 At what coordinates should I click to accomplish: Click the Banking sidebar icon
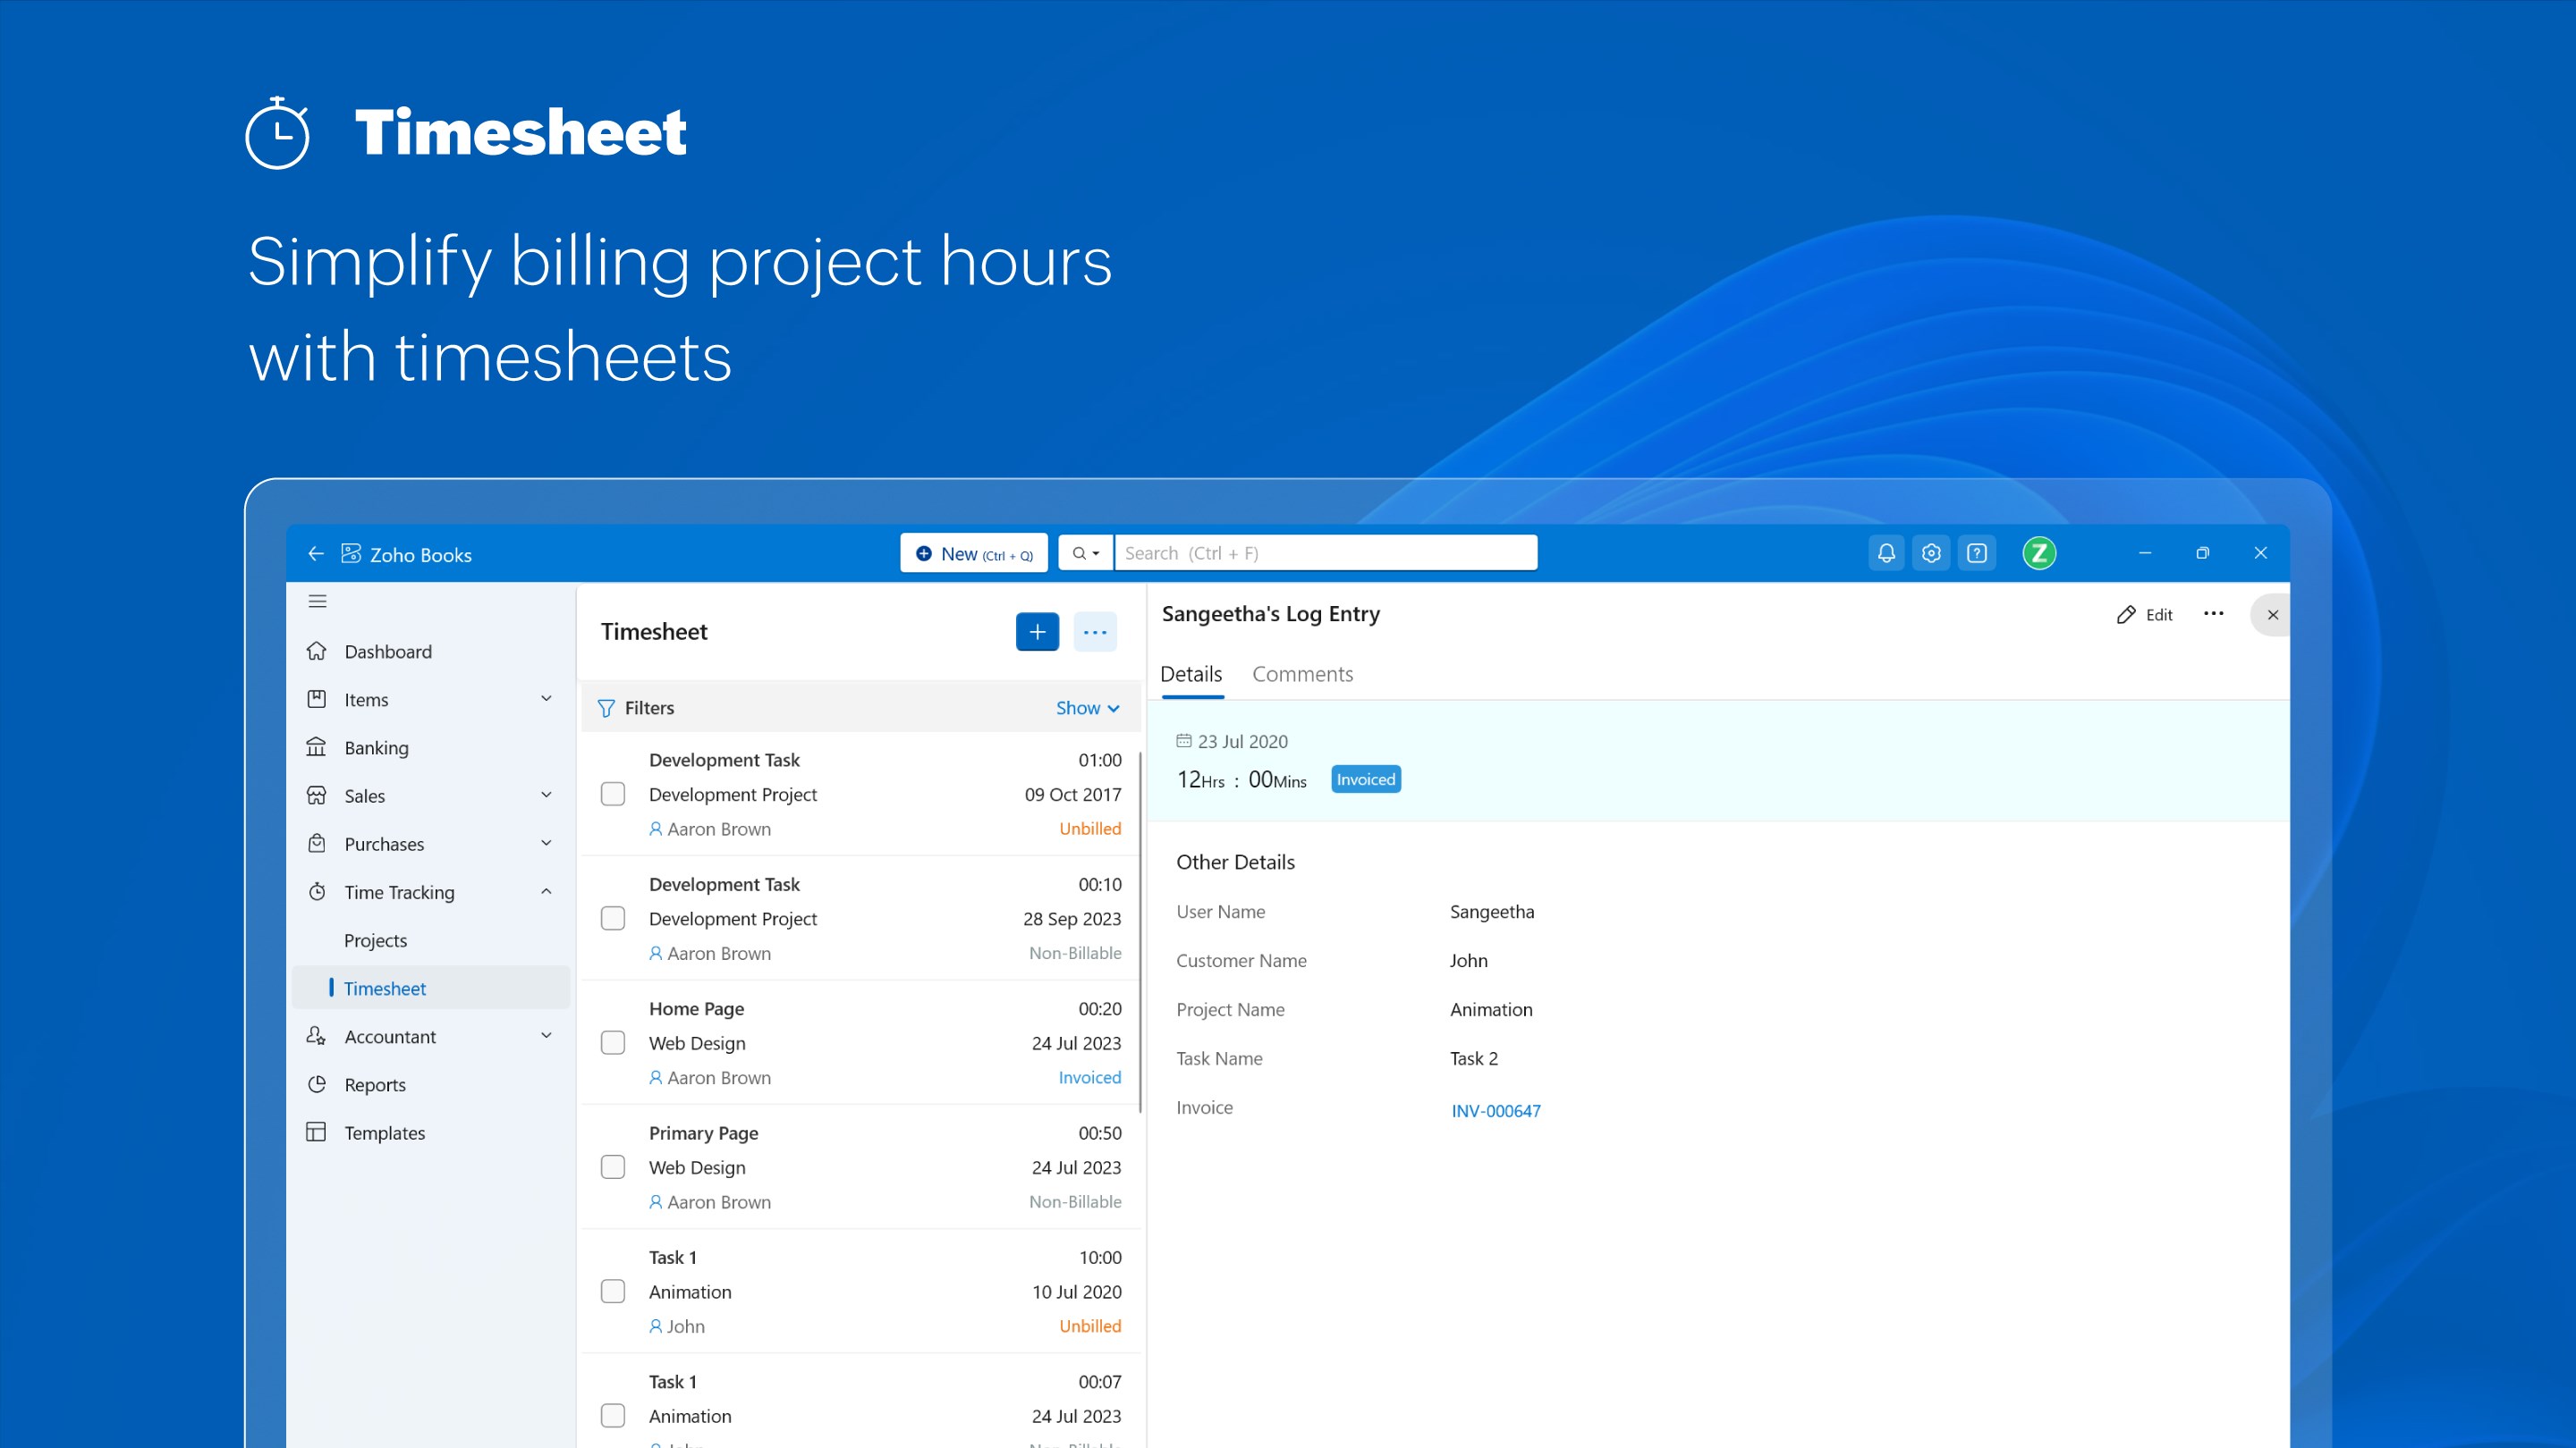316,746
